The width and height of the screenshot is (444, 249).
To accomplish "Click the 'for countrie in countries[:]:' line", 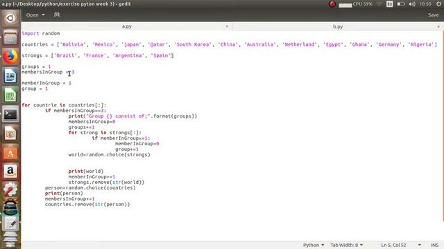I will 64,105.
